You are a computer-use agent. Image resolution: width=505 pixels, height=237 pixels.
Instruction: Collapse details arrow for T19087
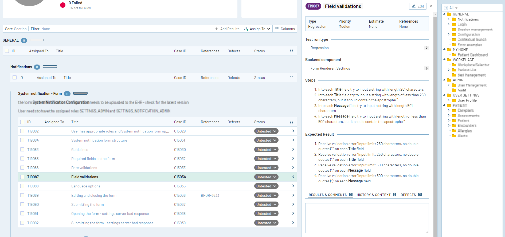293,177
